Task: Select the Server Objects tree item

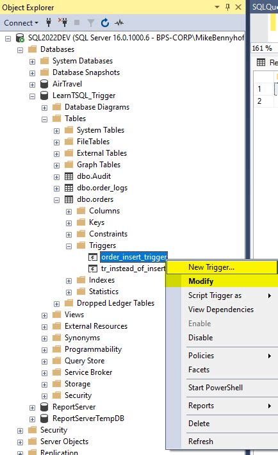Action: tap(64, 442)
